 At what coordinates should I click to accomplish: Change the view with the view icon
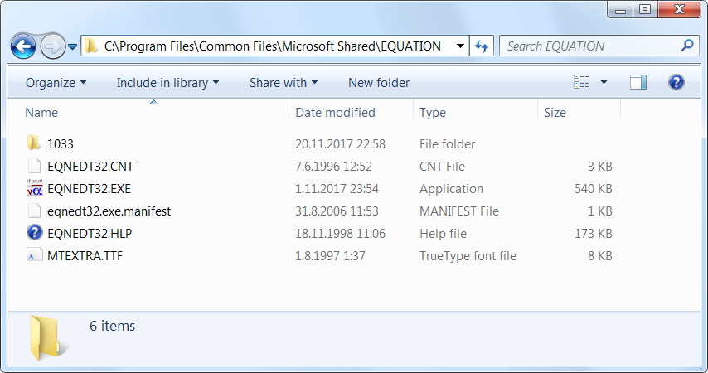click(x=582, y=82)
